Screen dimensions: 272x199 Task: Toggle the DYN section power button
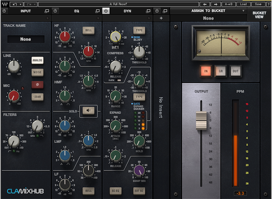(x=106, y=11)
